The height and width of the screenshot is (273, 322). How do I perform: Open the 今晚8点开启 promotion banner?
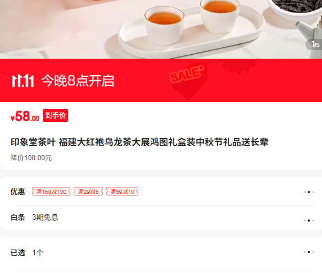[161, 80]
